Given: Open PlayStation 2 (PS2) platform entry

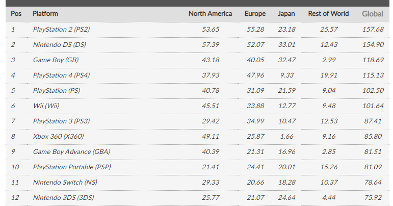Looking at the screenshot, I should [x=61, y=30].
